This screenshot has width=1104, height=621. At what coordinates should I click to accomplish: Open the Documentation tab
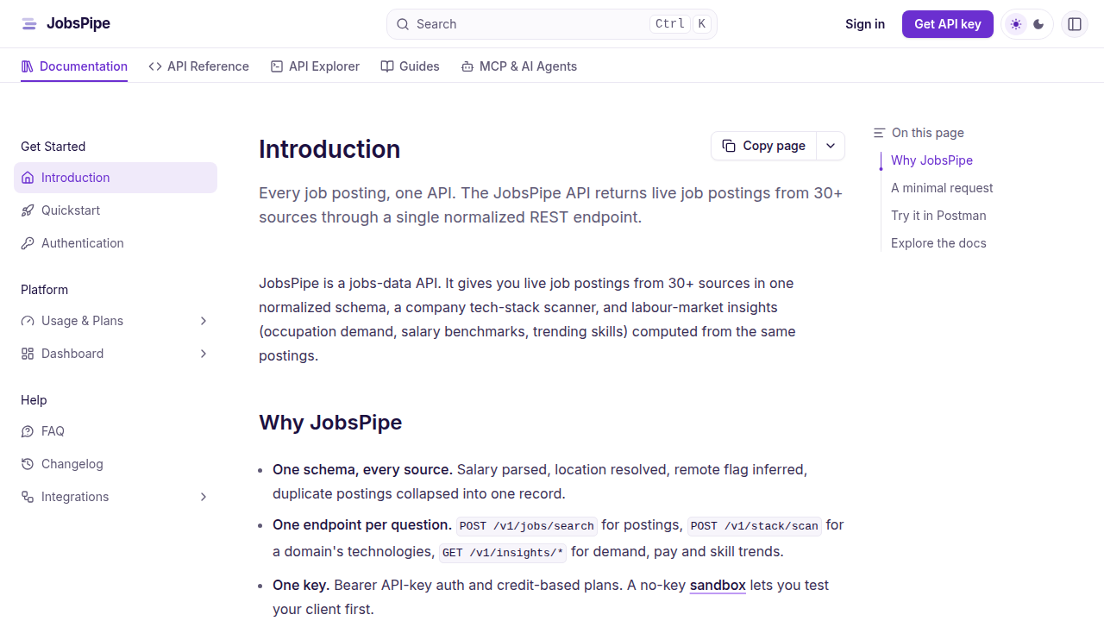(74, 66)
